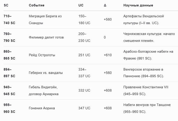Click the "UC" column header
This screenshot has height=121, width=178.
pos(81,5)
